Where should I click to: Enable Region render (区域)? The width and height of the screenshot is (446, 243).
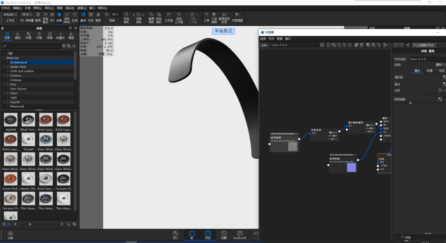[75, 17]
